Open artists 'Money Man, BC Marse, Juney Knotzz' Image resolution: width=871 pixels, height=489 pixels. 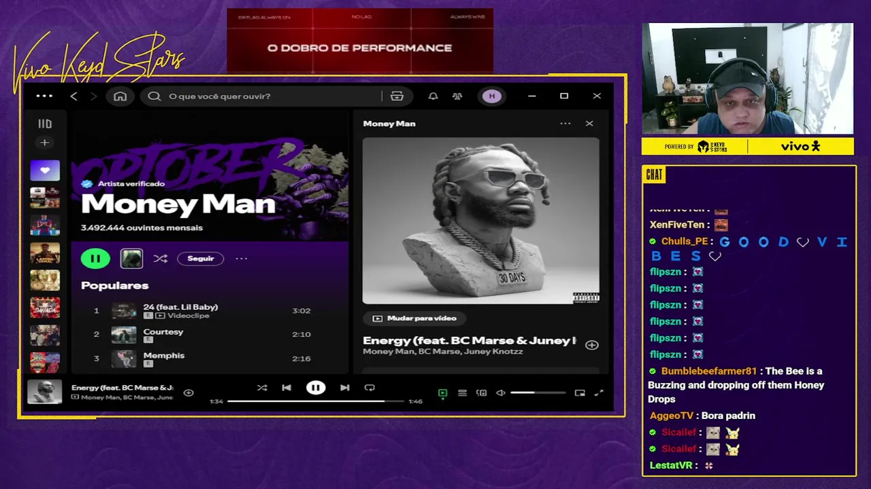pos(443,352)
